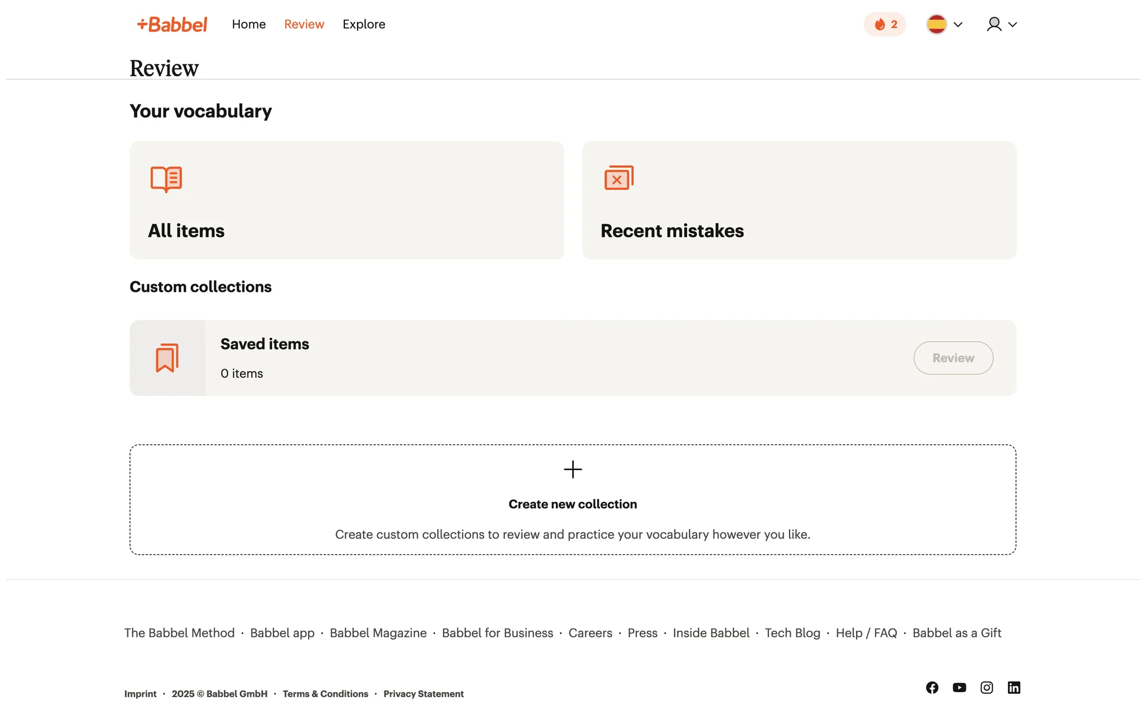Click the plus icon for new collection
The image size is (1146, 716).
point(572,470)
